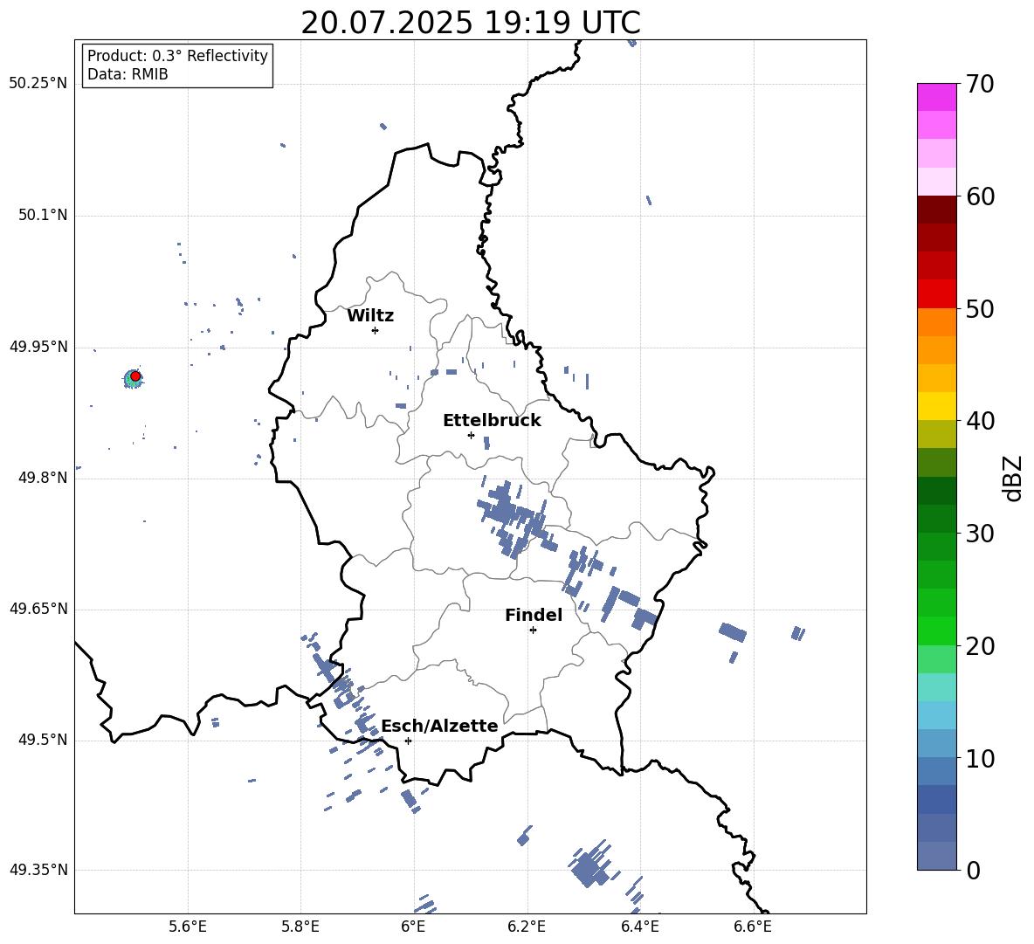Screen dimensions: 1034x944
Task: Click the 6.6°E longitude label
Action: (x=753, y=927)
